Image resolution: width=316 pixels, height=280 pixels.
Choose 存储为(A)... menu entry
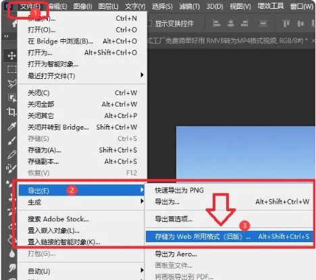click(82, 150)
